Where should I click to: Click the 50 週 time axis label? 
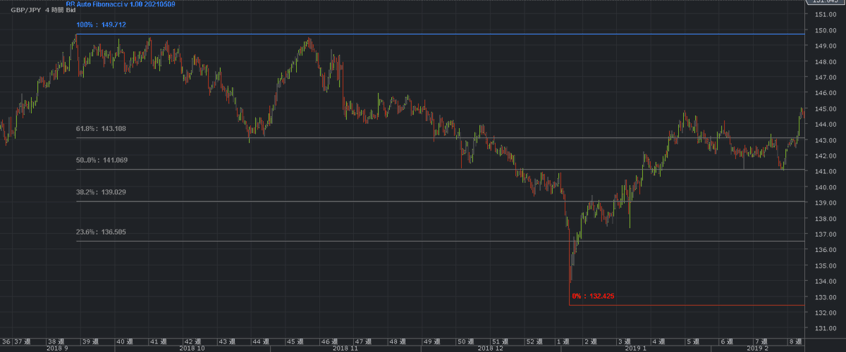tap(465, 341)
